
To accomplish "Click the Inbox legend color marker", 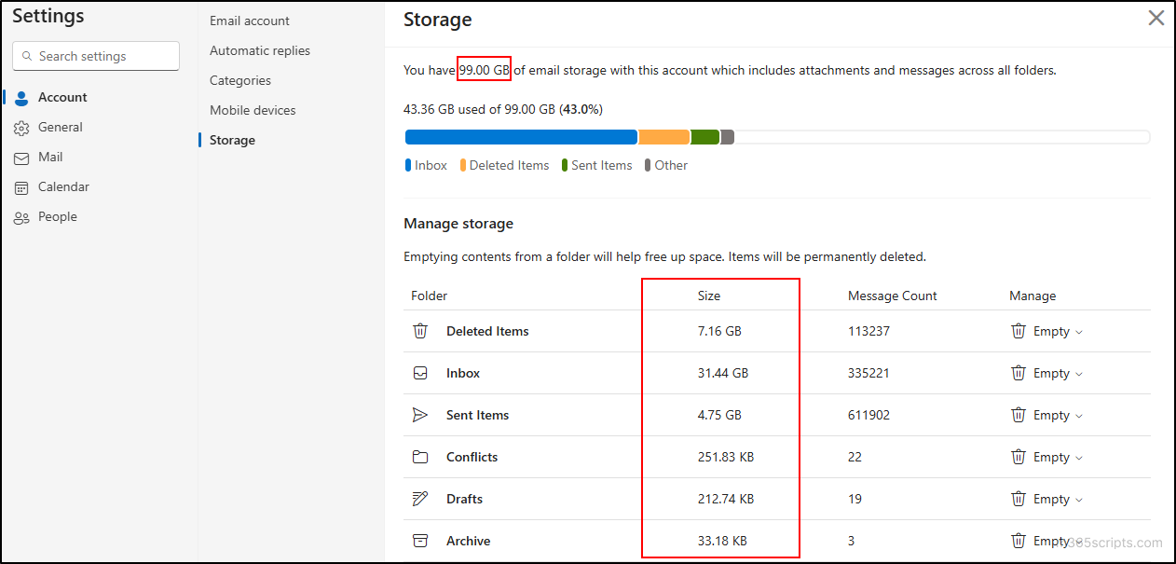I will (408, 165).
